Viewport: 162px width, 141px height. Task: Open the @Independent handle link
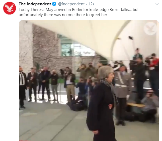point(71,4)
